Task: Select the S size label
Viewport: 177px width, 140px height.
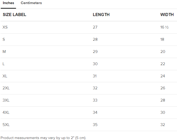Action: (x=4, y=39)
